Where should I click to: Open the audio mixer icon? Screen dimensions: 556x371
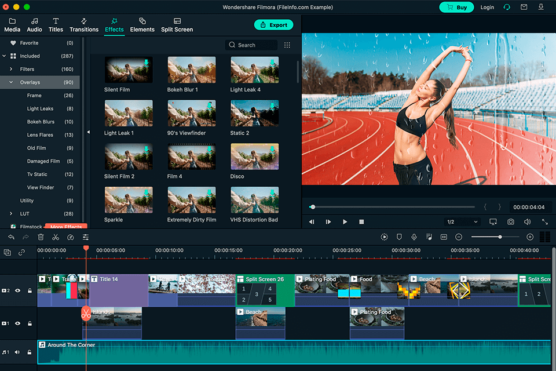coord(429,237)
